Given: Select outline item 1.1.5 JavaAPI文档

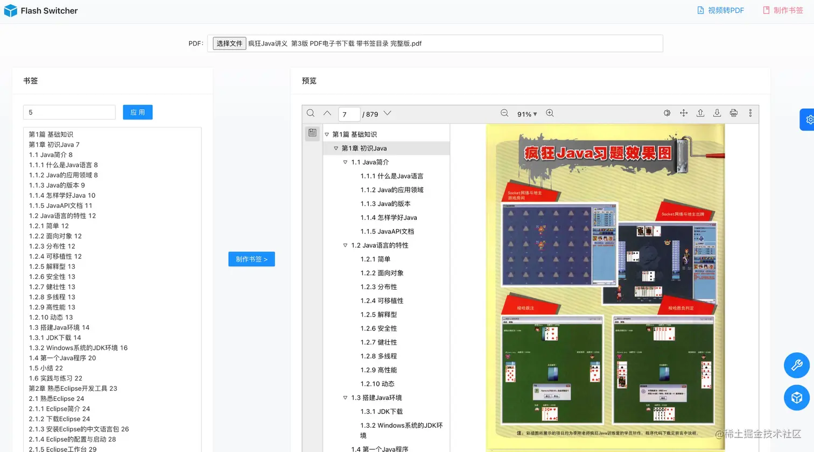Looking at the screenshot, I should tap(387, 232).
